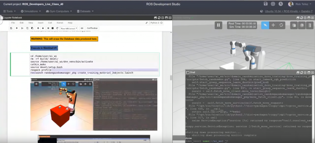Run the cell with the skip-forward icon
The width and height of the screenshot is (315, 143).
point(48,28)
